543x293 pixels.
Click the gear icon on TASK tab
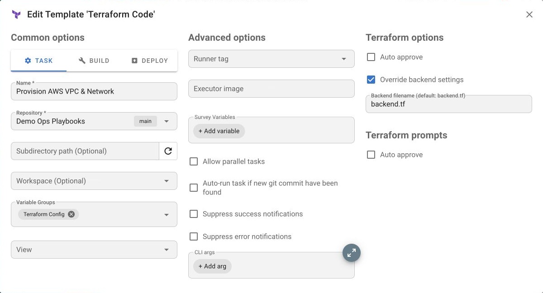click(x=28, y=61)
